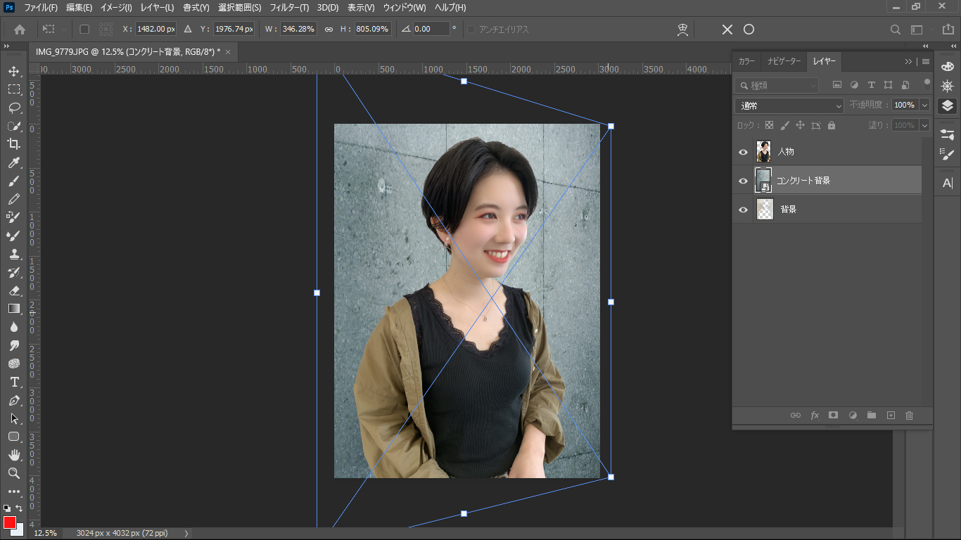Image resolution: width=961 pixels, height=540 pixels.
Task: Select the Zoom tool
Action: [13, 473]
